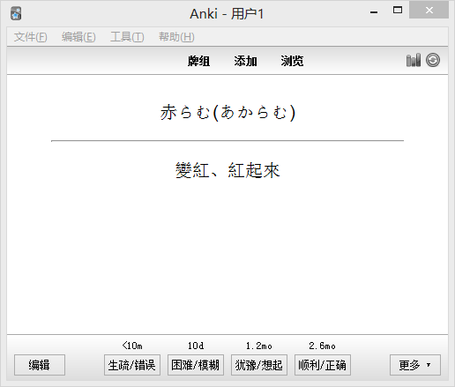Close the Anki window

pyautogui.click(x=429, y=11)
